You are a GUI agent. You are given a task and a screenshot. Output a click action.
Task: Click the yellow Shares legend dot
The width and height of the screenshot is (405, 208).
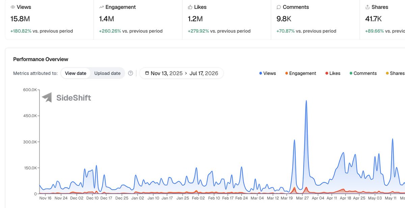tap(387, 73)
